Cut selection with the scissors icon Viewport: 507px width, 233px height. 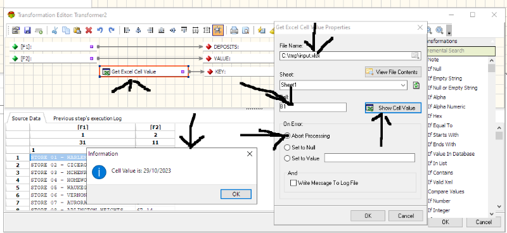pyautogui.click(x=55, y=30)
